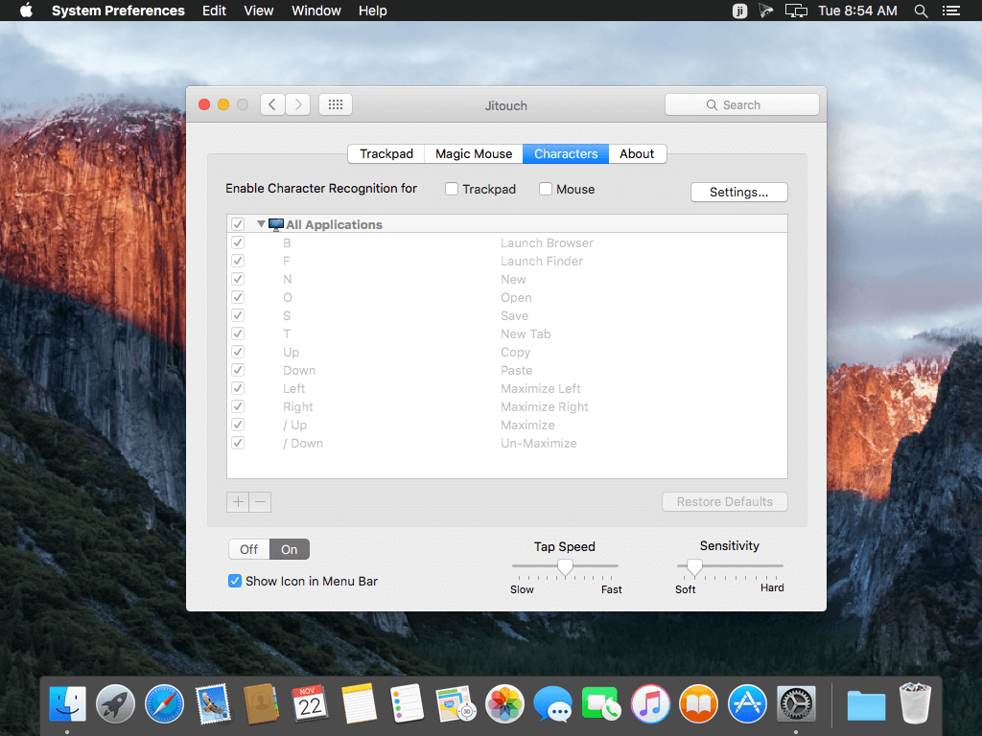The image size is (982, 736).
Task: Switch Jitouch to Off
Action: 248,549
